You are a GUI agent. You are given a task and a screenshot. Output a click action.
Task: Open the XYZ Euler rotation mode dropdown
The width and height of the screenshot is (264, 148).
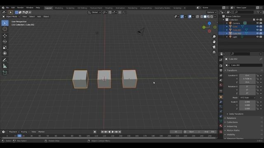point(247,98)
